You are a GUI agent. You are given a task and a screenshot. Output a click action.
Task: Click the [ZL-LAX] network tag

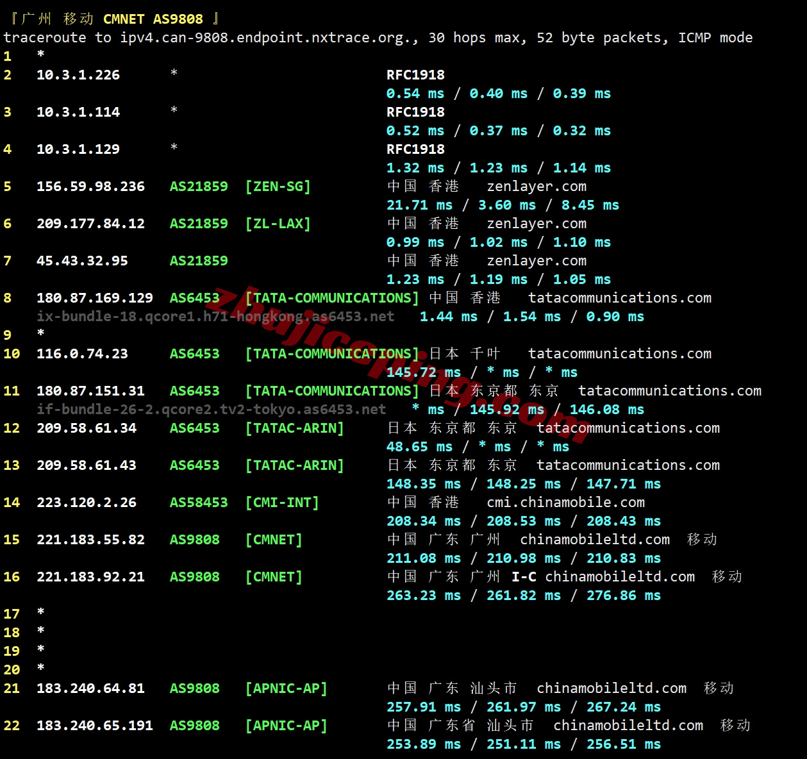tap(278, 224)
